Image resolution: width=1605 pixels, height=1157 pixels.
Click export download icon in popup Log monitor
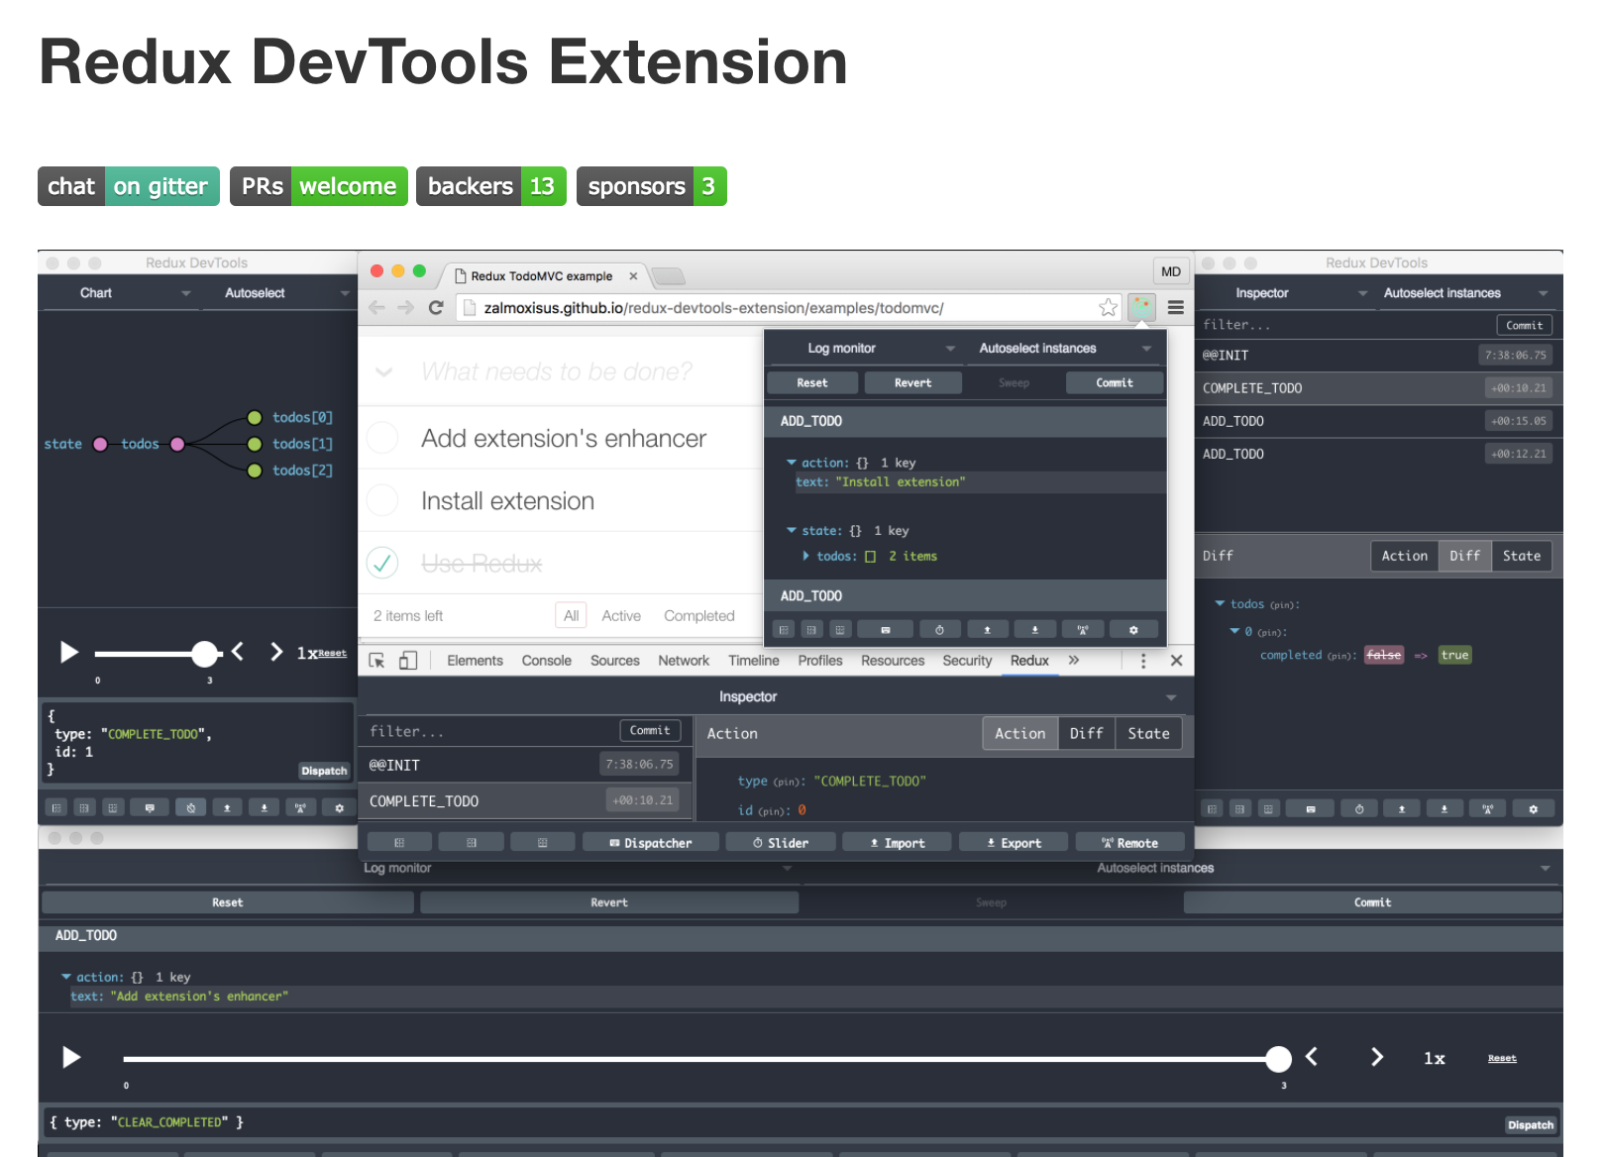[1035, 630]
